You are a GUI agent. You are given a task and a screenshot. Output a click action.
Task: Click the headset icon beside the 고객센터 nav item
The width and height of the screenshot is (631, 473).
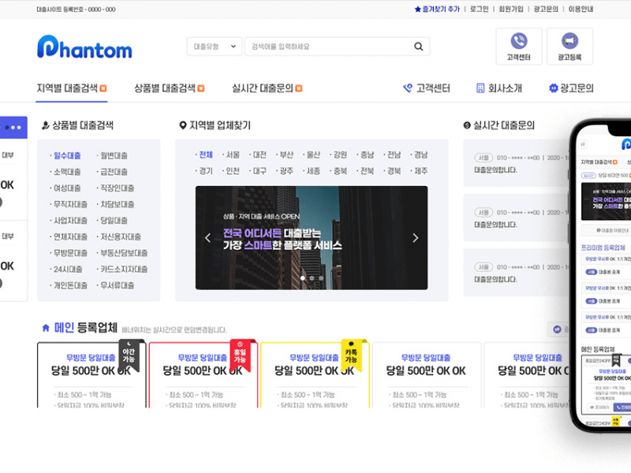[408, 88]
